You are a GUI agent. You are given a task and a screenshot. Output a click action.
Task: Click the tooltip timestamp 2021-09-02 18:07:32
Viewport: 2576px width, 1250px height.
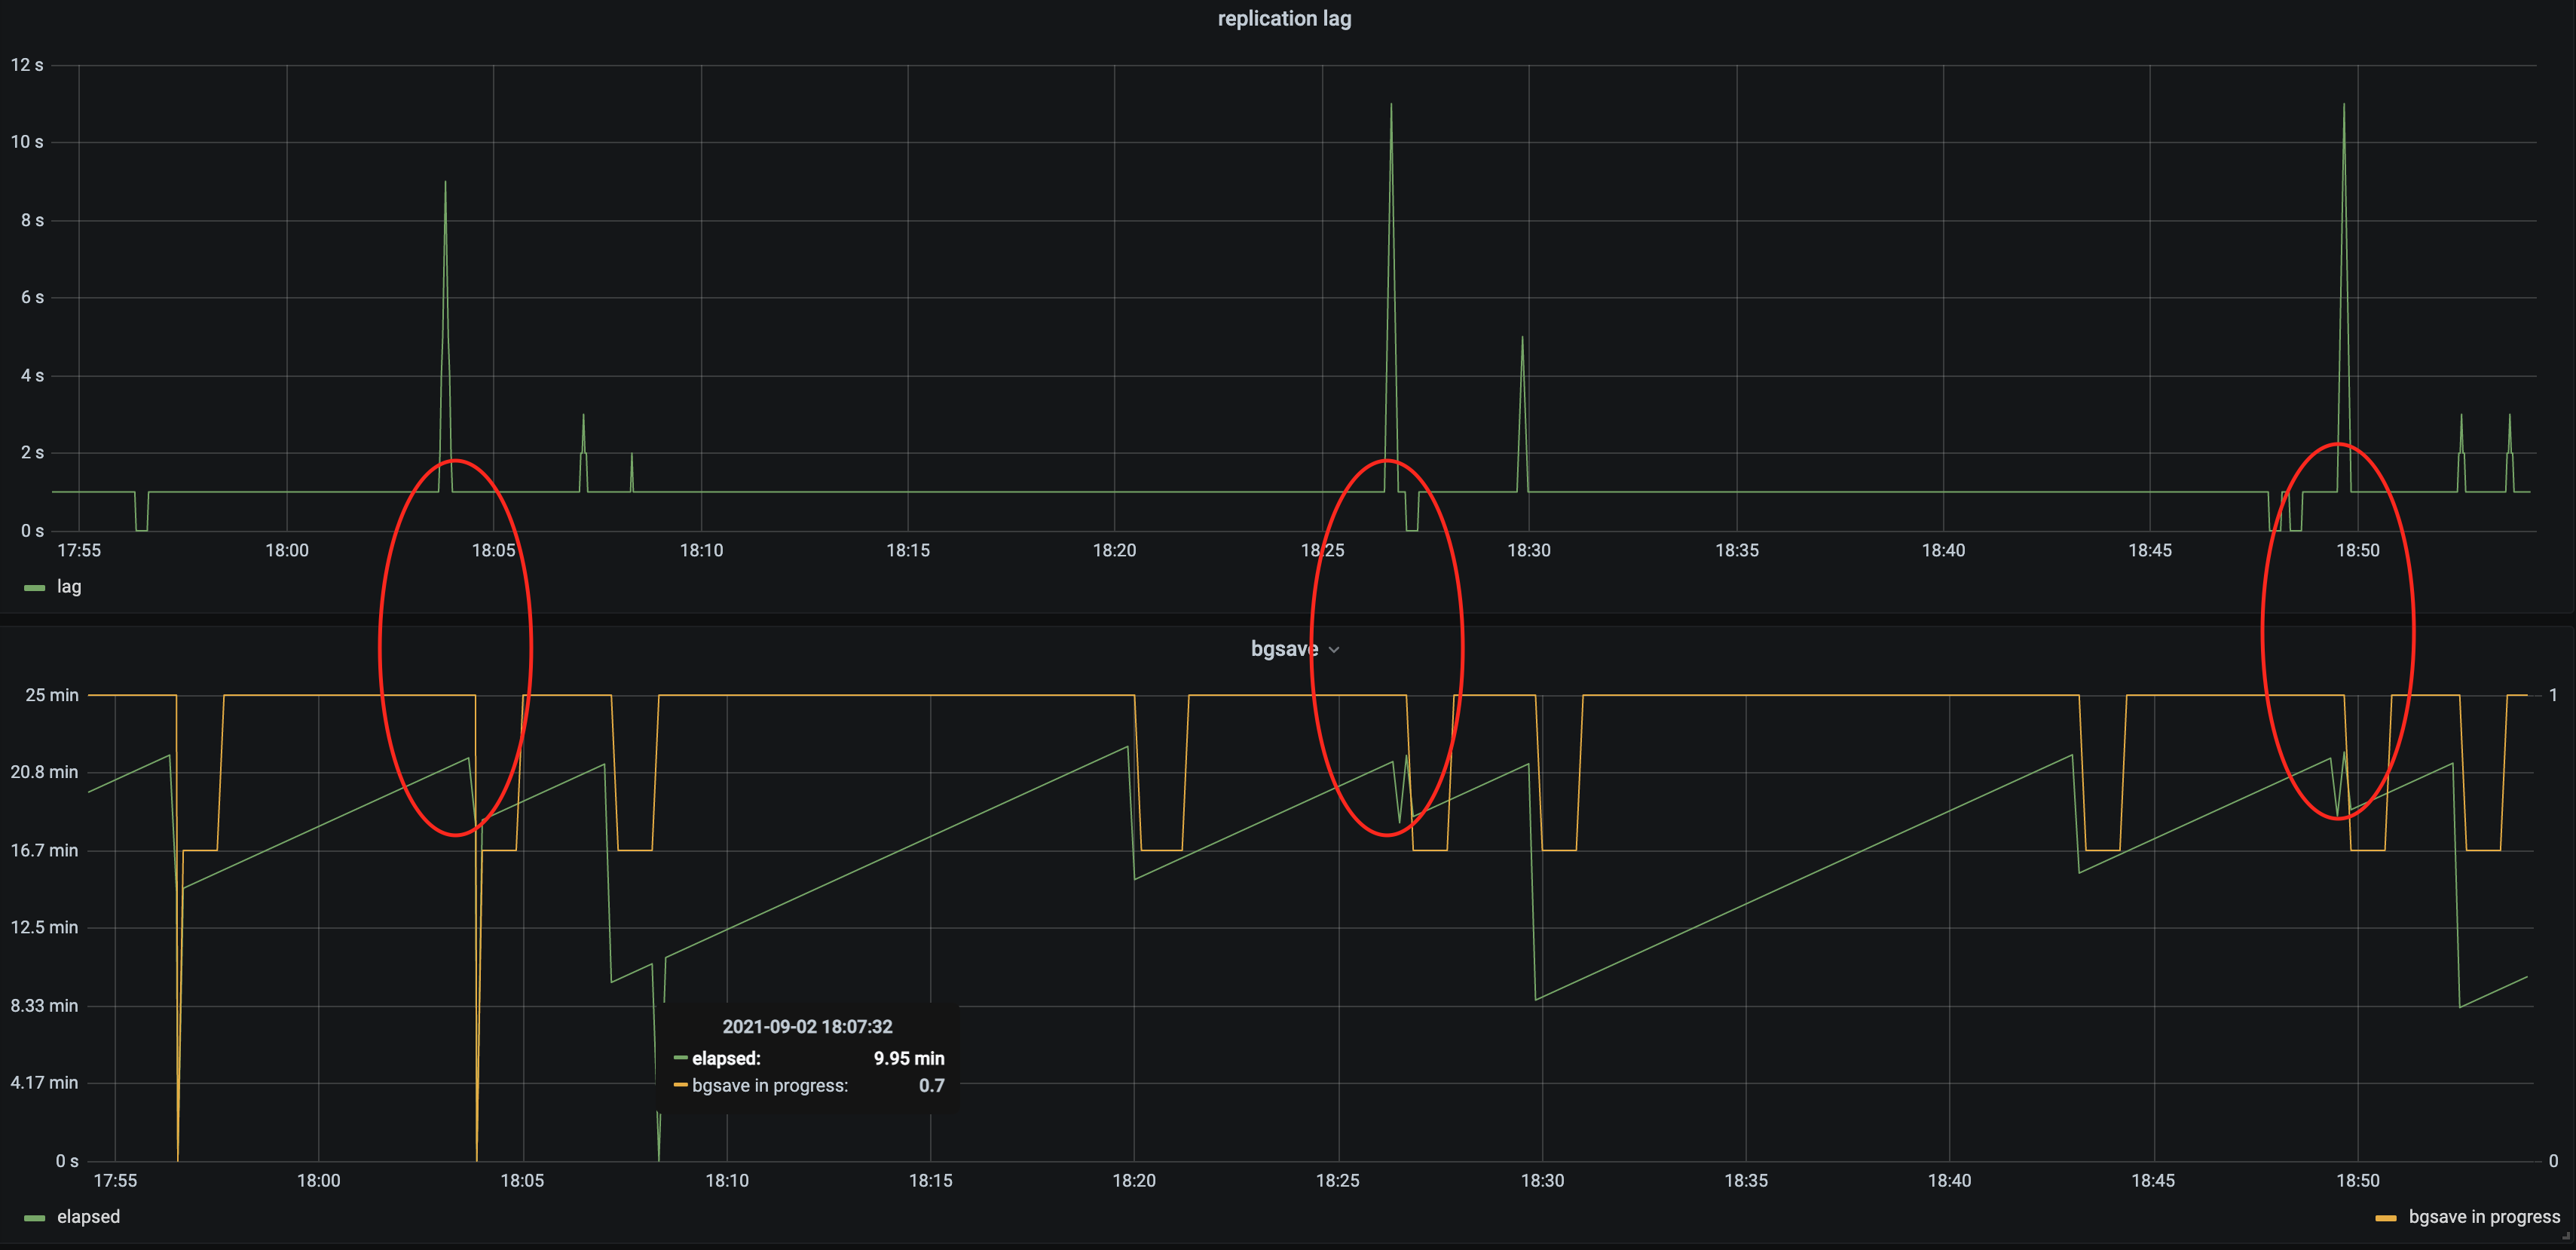point(807,1027)
